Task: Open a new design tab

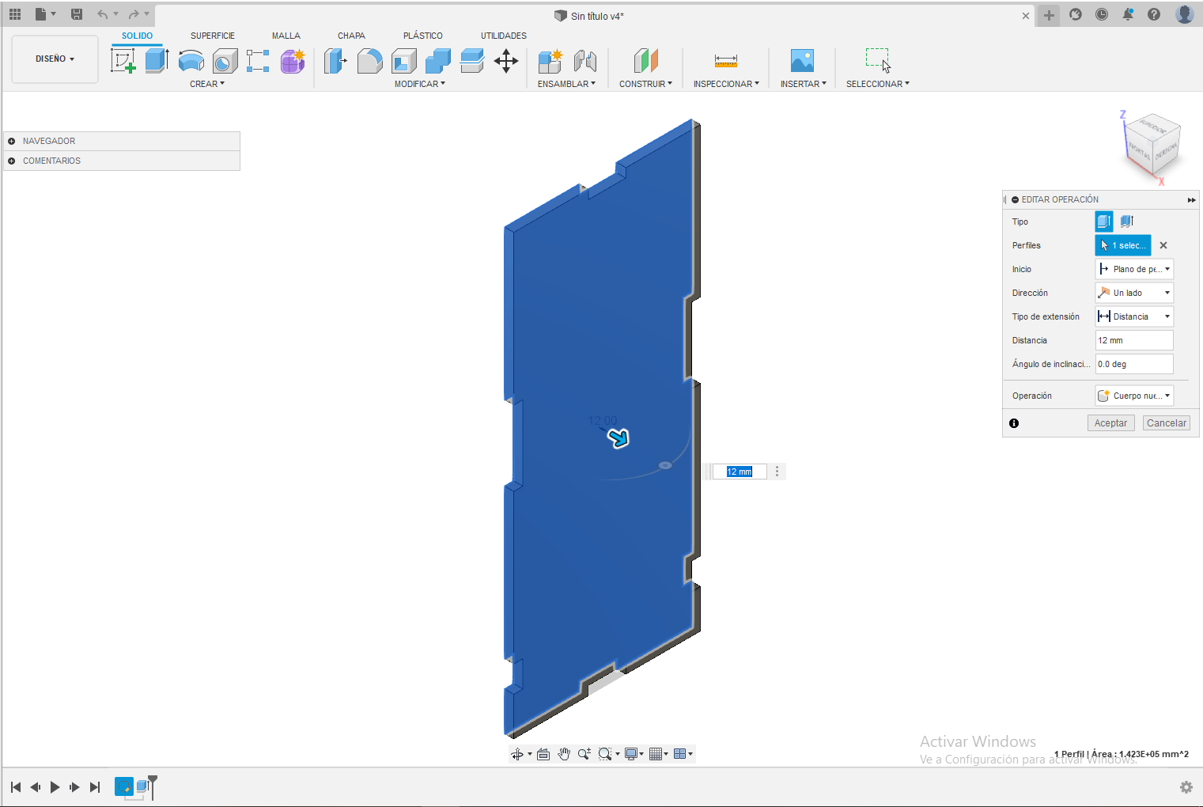Action: pyautogui.click(x=1049, y=15)
